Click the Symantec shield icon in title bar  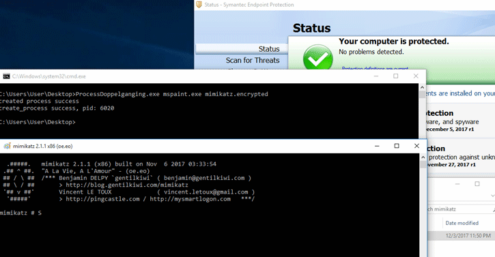click(199, 4)
